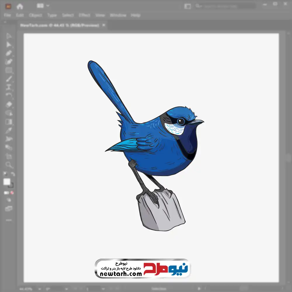
Task: Open the Effect menu
Action: tap(84, 15)
